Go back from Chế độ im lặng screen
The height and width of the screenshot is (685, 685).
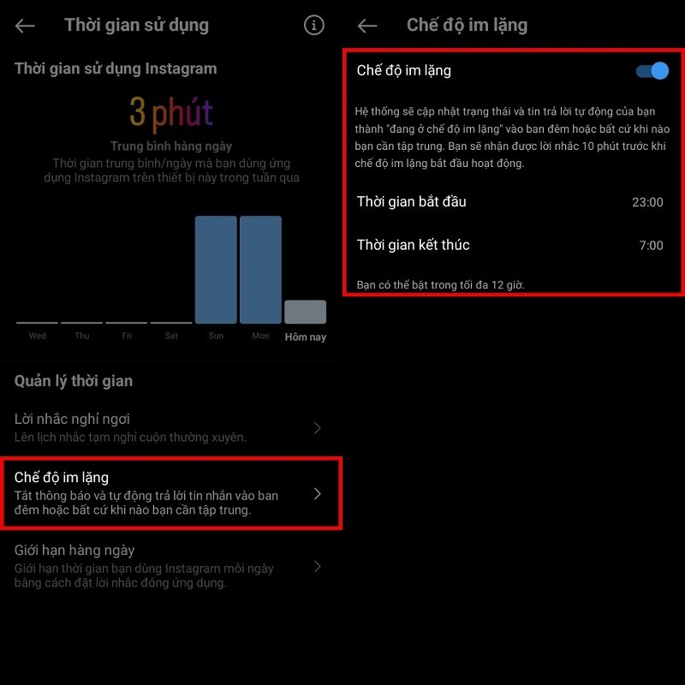[367, 26]
